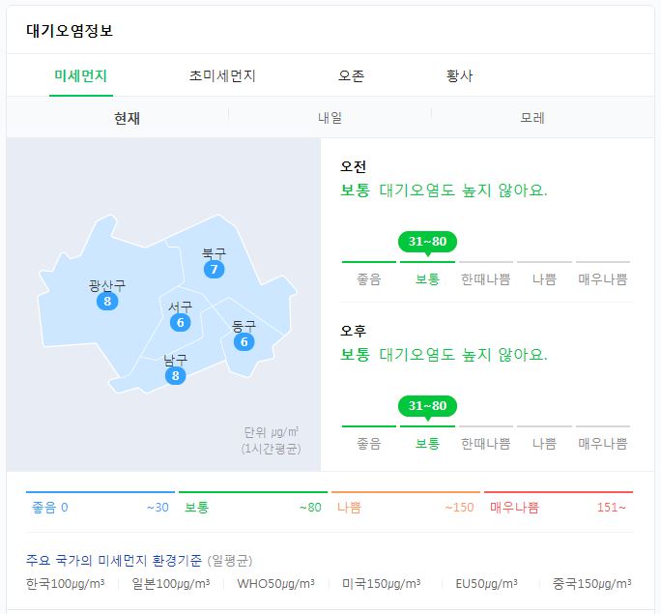Show the 현재 forecast
Screen dimensions: 661x614
pyautogui.click(x=127, y=118)
